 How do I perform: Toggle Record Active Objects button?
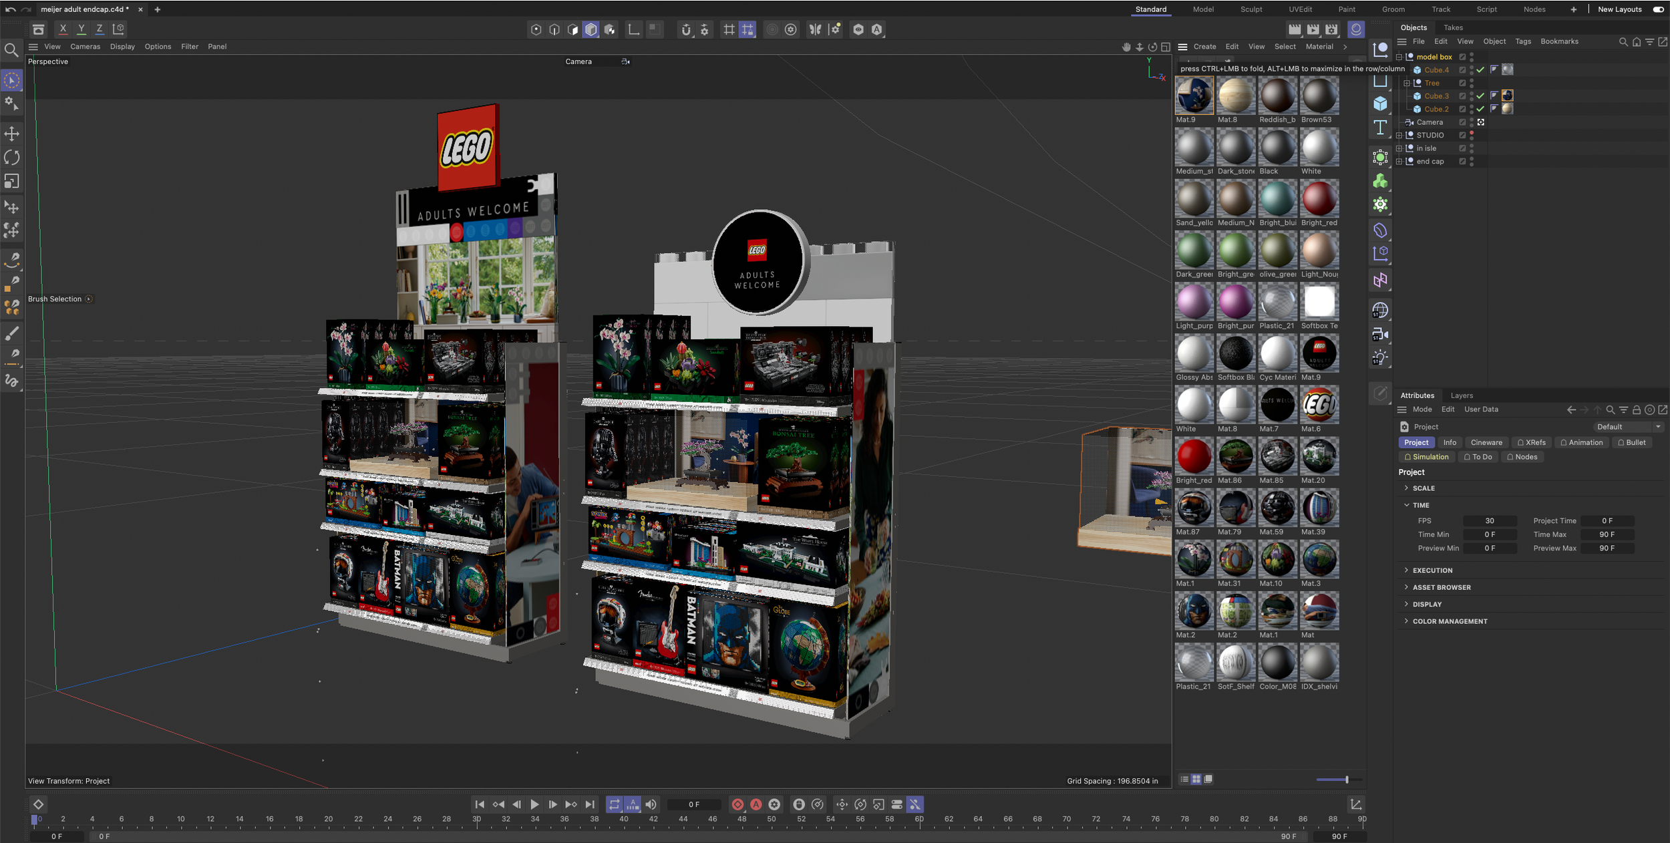737,804
